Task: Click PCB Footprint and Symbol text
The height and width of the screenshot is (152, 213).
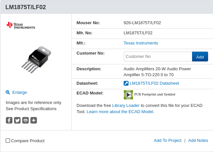Action: click(155, 94)
